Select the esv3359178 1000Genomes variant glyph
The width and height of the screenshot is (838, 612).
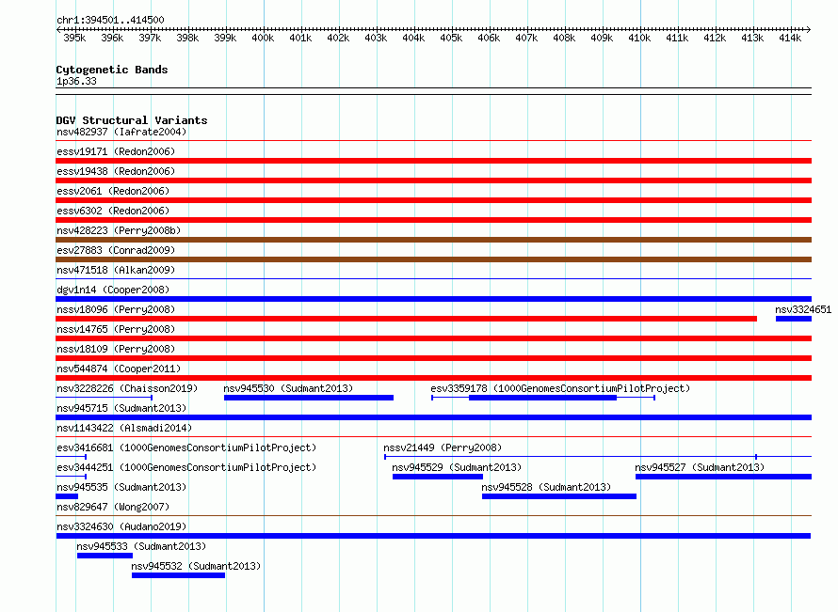[x=543, y=398]
